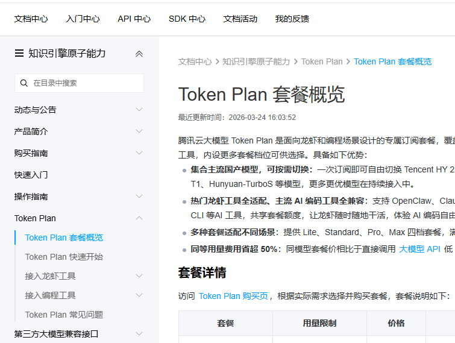
Task: Click the 知识引擎原子能力 breadcrumb link
Action: pyautogui.click(x=256, y=61)
